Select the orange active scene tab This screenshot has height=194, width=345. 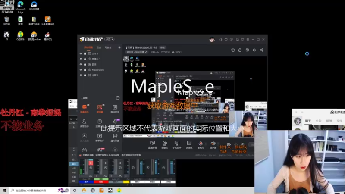point(88,47)
